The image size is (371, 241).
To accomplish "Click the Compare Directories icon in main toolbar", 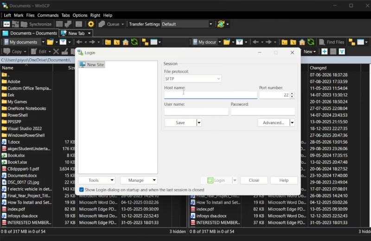I will (6, 24).
